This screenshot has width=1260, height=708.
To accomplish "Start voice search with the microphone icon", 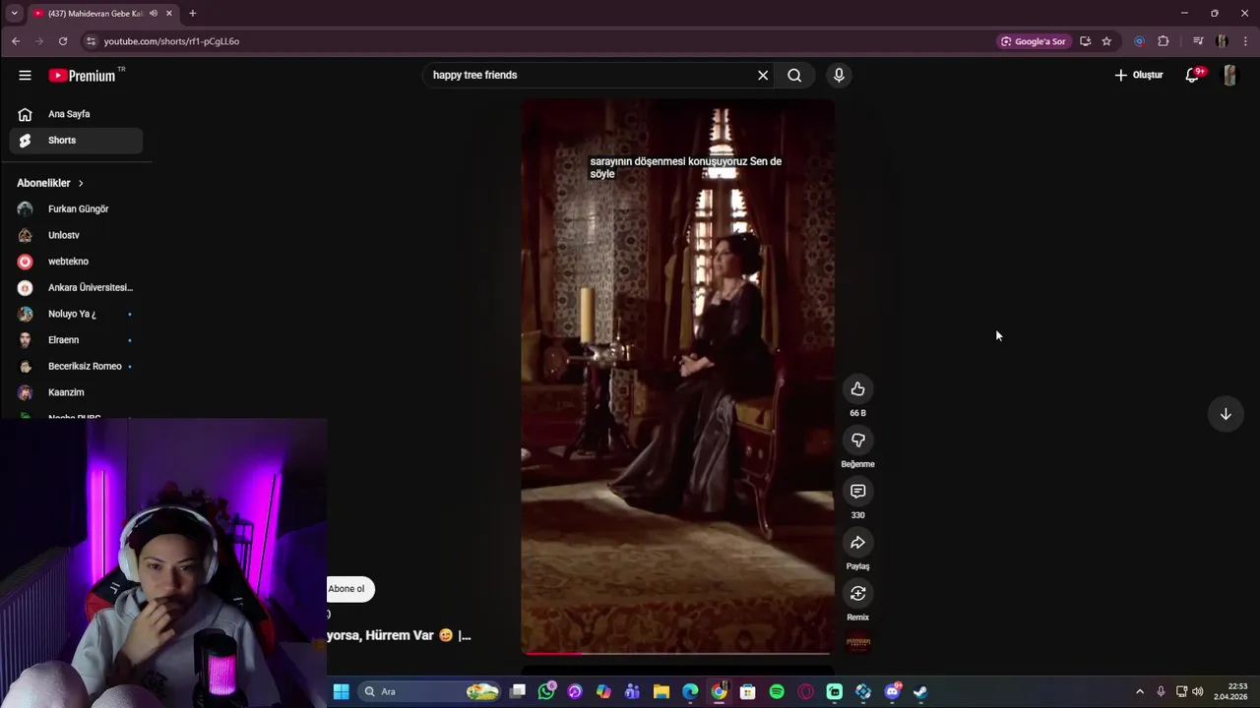I will pos(839,75).
